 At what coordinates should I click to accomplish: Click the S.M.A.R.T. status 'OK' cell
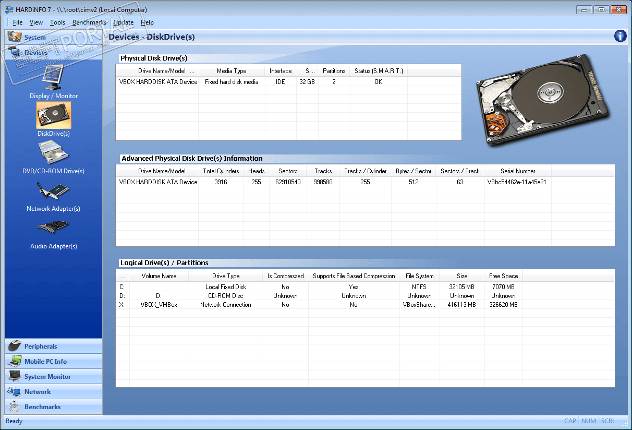pyautogui.click(x=379, y=82)
